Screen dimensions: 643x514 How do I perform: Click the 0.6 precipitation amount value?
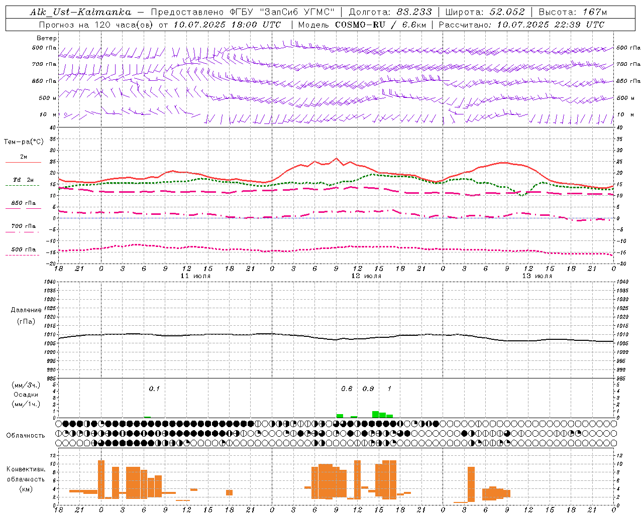tap(347, 389)
